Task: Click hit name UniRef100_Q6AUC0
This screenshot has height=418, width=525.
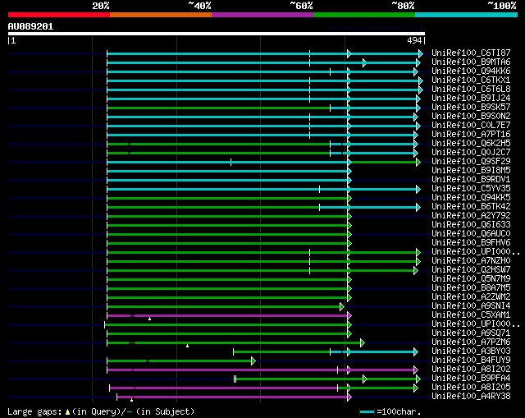Action: pyautogui.click(x=471, y=234)
